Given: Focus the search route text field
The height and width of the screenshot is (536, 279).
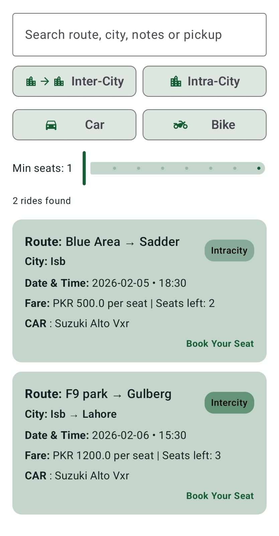Looking at the screenshot, I should coord(139,35).
